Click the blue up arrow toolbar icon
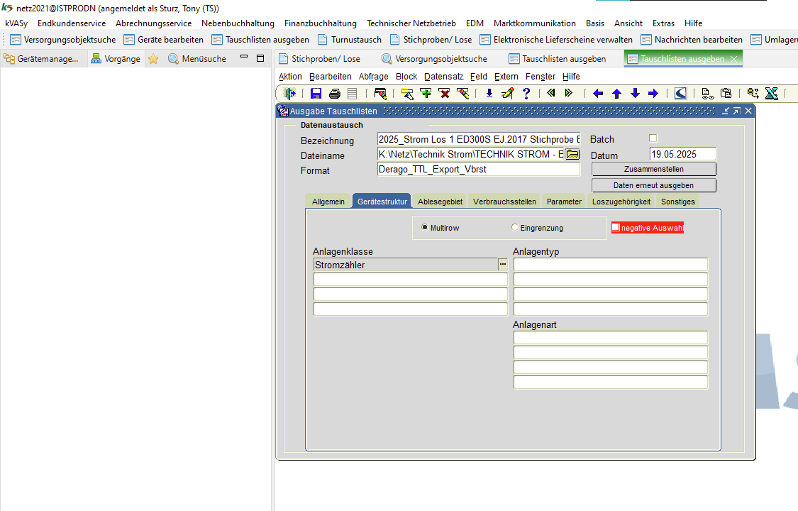 pos(616,93)
